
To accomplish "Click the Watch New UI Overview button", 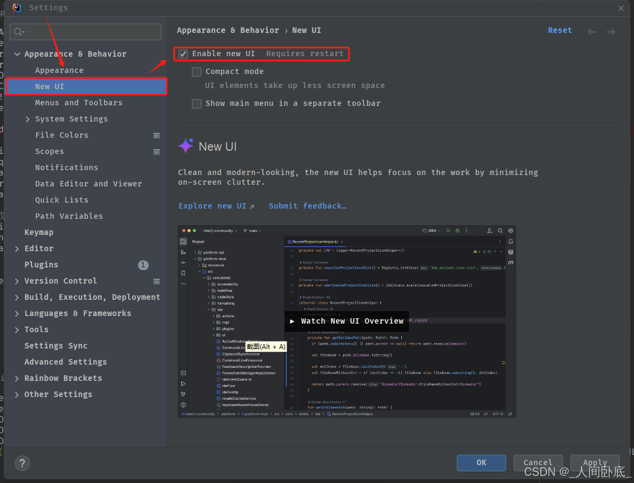I will (347, 321).
